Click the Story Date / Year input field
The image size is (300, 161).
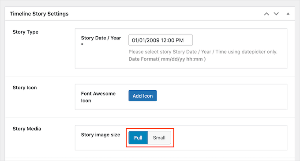tap(161, 40)
